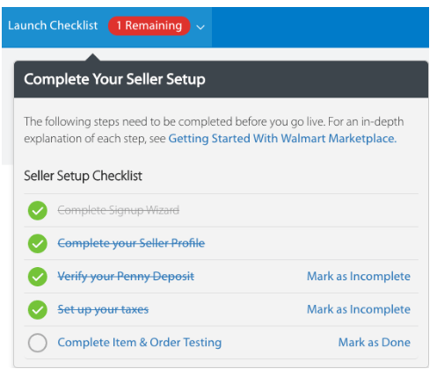This screenshot has height=369, width=437.
Task: Mark taxes setup as Incomplete
Action: pos(359,309)
